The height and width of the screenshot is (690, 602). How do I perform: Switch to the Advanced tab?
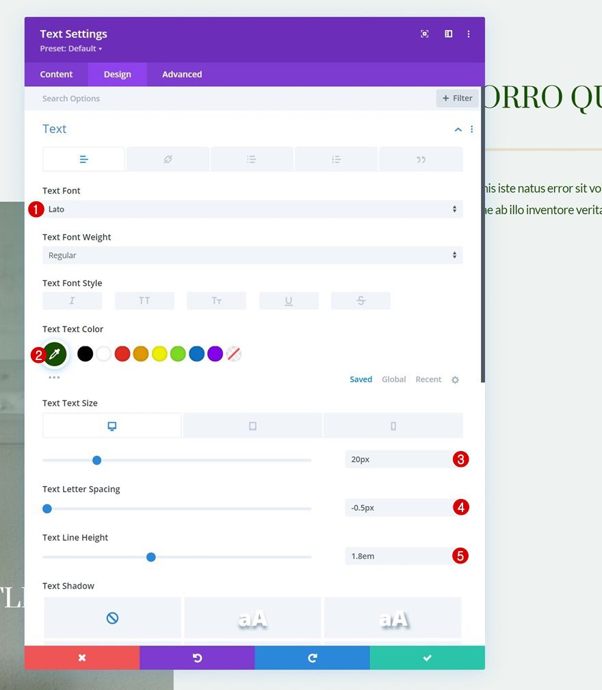(x=181, y=74)
